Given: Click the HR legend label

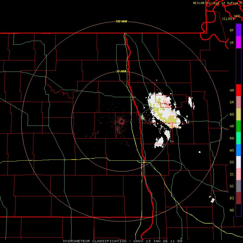Looking at the screenshot, I should pyautogui.click(x=232, y=126).
